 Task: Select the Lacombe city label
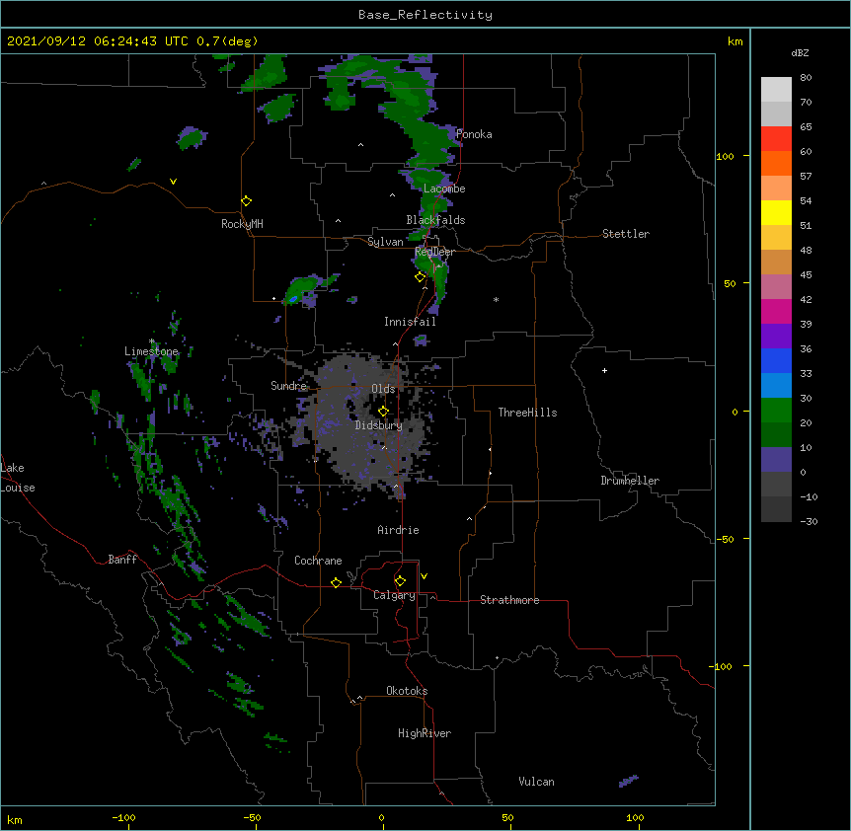point(444,189)
